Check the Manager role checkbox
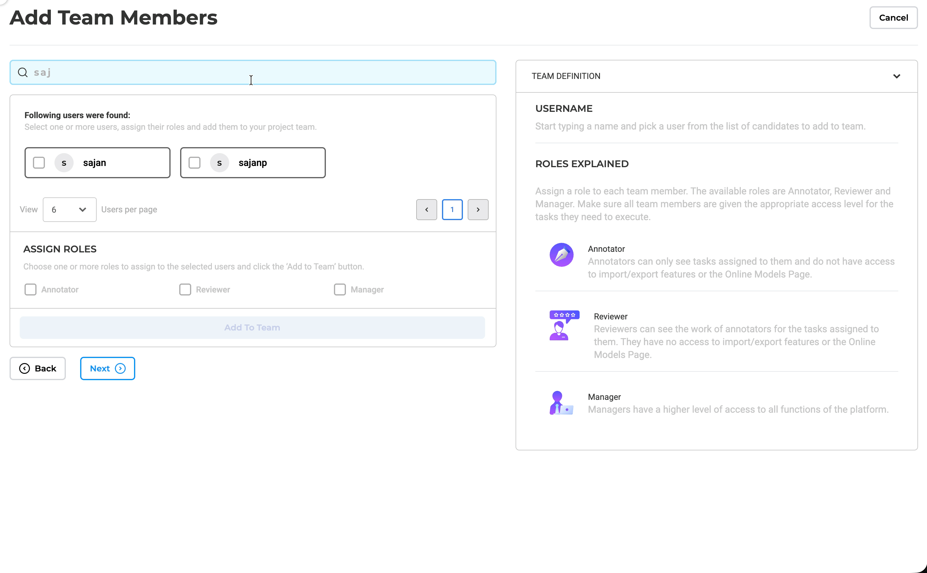927x573 pixels. tap(340, 289)
